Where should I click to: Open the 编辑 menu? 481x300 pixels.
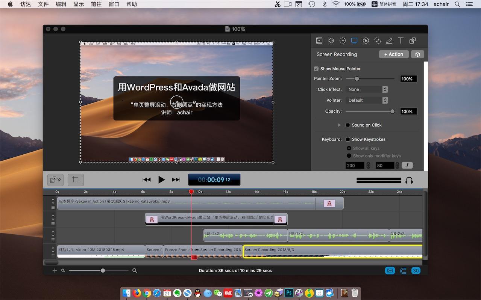pyautogui.click(x=61, y=4)
